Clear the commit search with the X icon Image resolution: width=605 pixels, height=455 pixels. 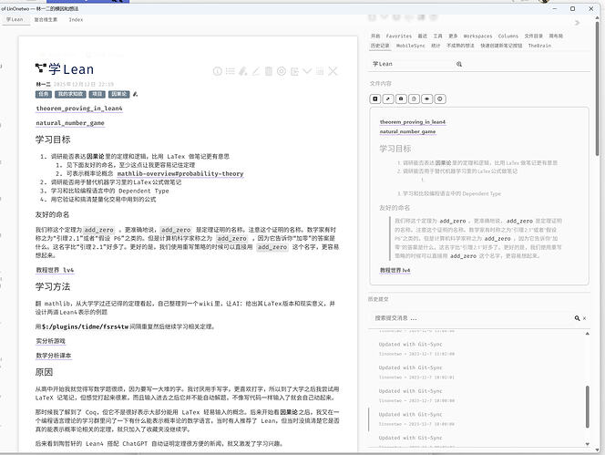pos(585,317)
